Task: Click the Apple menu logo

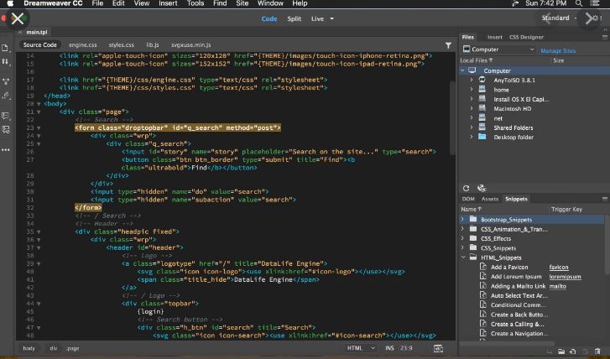Action: click(10, 3)
